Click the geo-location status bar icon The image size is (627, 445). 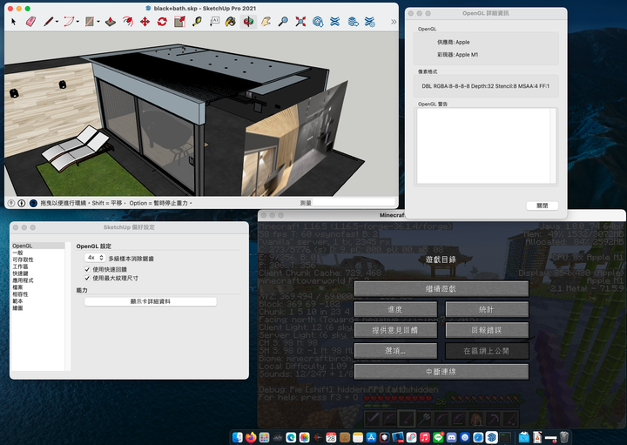click(11, 203)
